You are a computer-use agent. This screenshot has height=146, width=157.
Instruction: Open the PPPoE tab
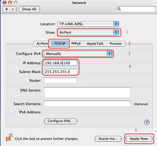76,44
